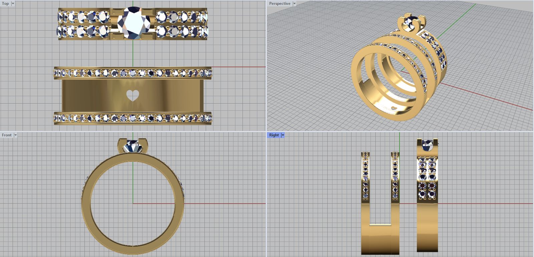
Task: Select the heart cutout in Perspective view
Action: click(394, 108)
